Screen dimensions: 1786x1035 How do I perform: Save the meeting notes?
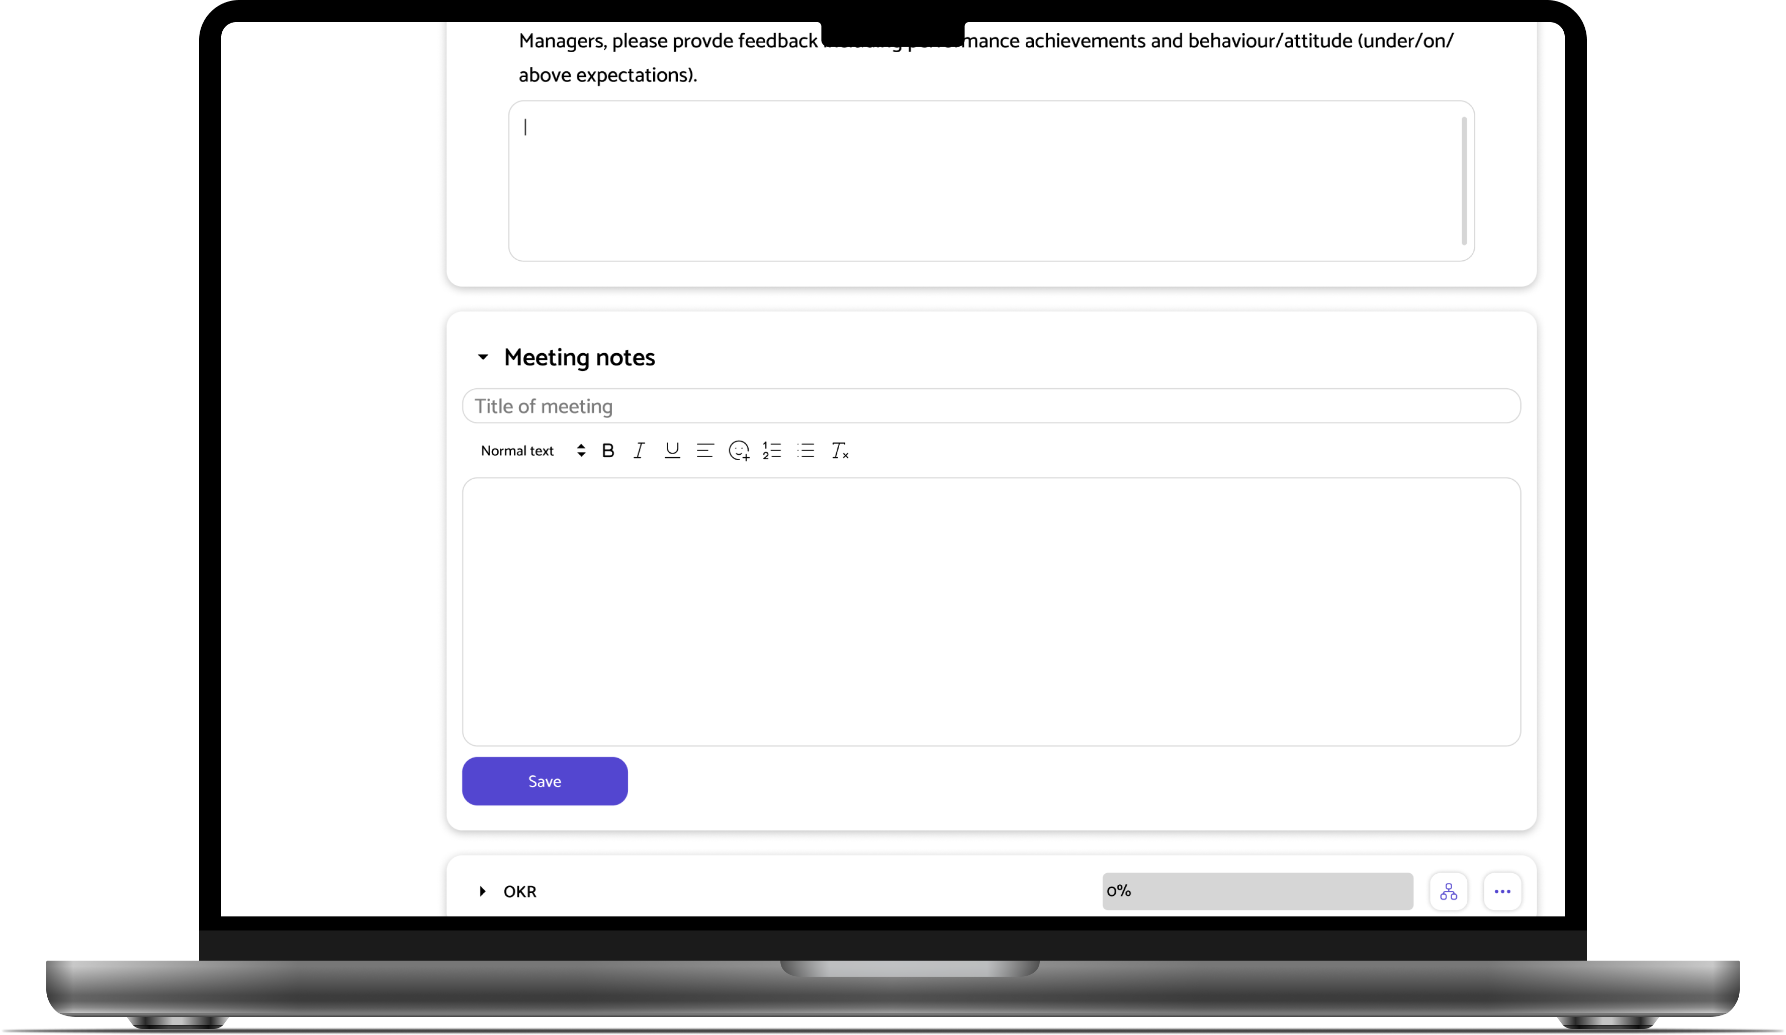545,781
